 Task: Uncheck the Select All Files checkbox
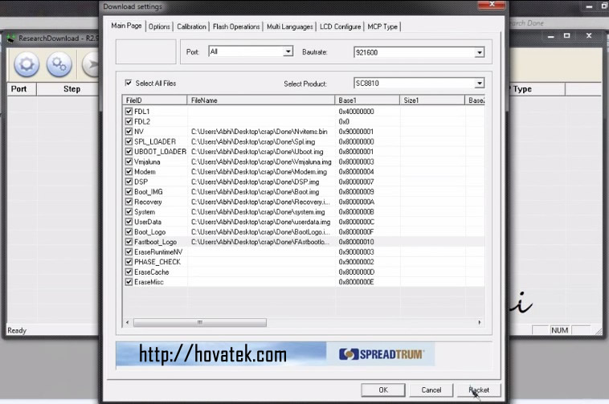point(129,83)
